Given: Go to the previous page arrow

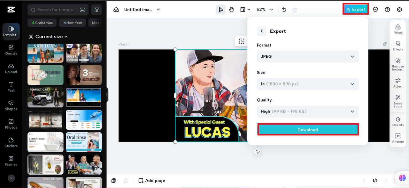Looking at the screenshot, I should 364,181.
